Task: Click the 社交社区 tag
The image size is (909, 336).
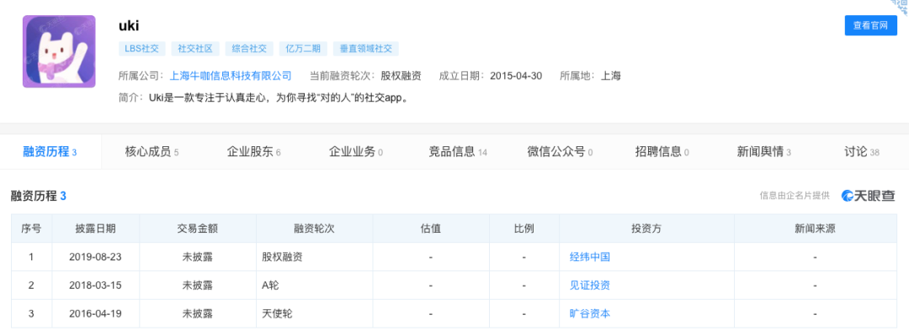Action: pos(196,49)
